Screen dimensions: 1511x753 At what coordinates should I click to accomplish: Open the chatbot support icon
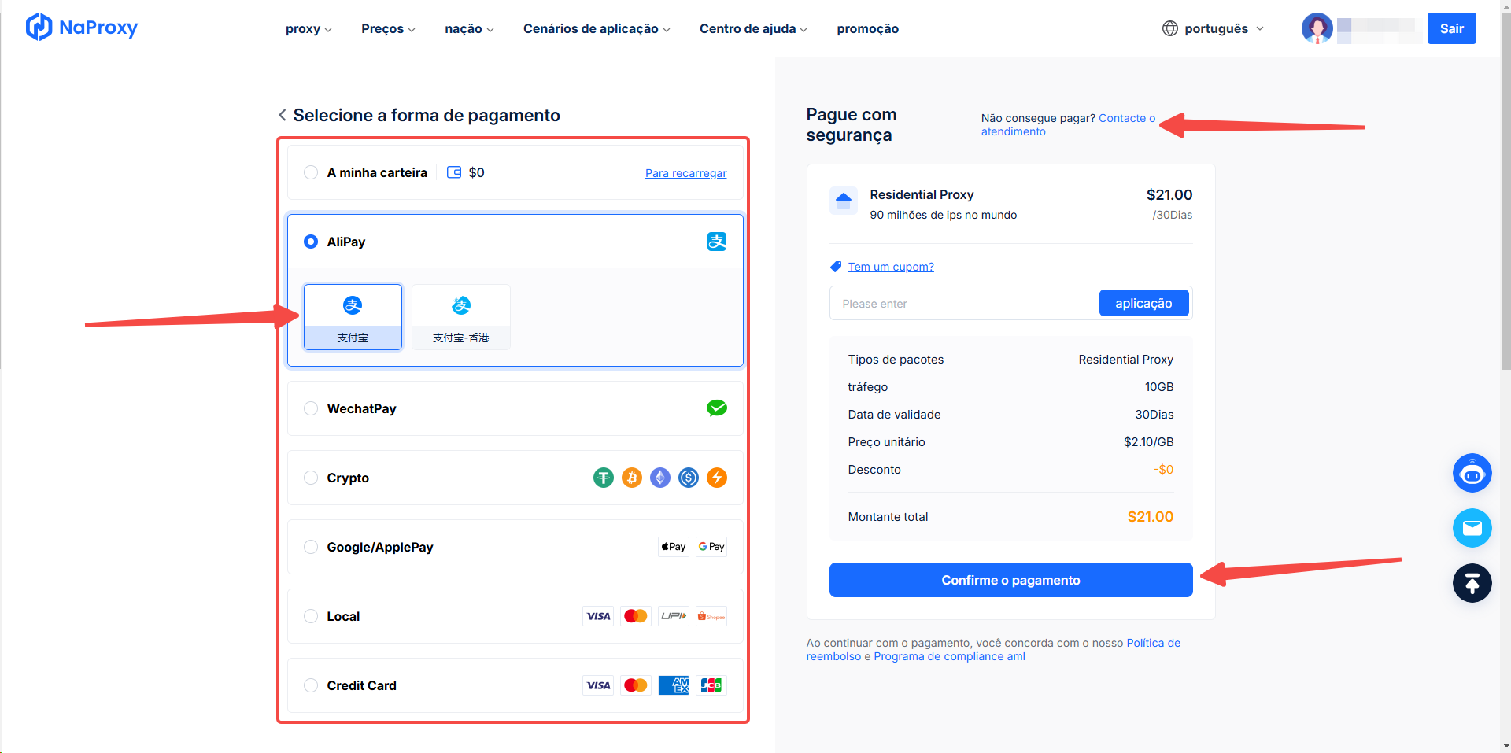[1472, 473]
